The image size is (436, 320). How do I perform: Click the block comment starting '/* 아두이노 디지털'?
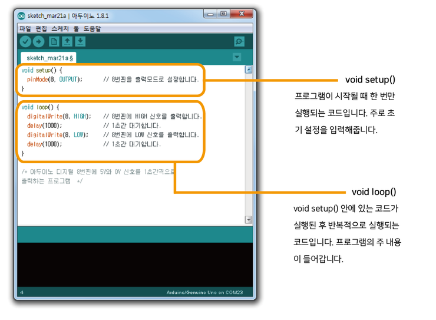coord(98,176)
